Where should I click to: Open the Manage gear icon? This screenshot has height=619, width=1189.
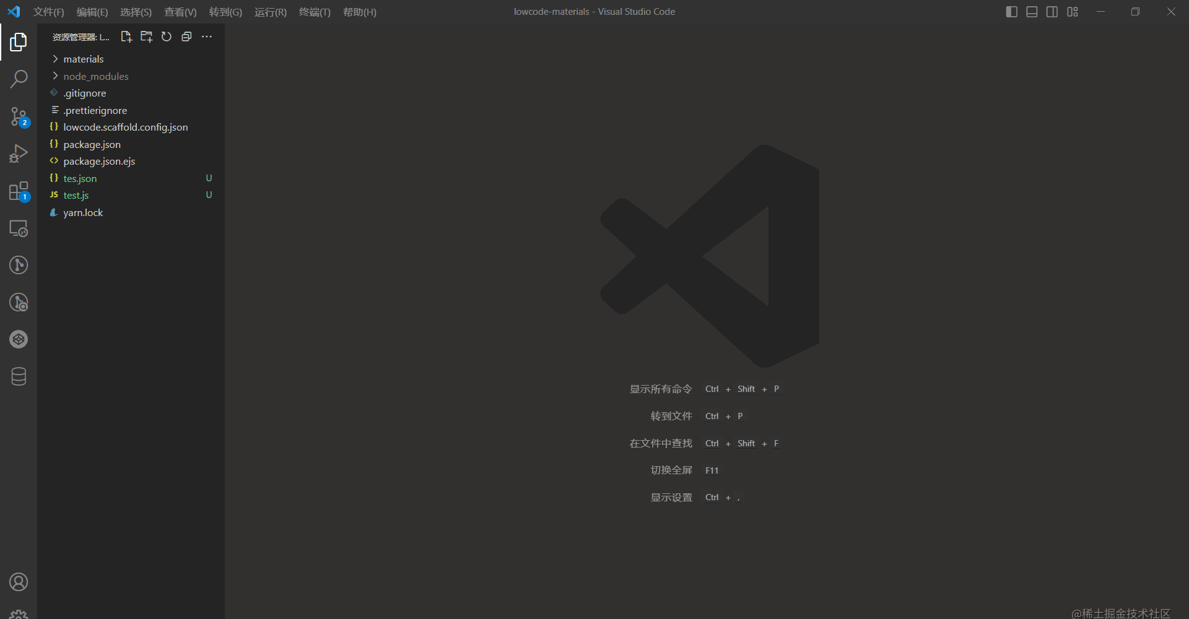click(x=19, y=613)
